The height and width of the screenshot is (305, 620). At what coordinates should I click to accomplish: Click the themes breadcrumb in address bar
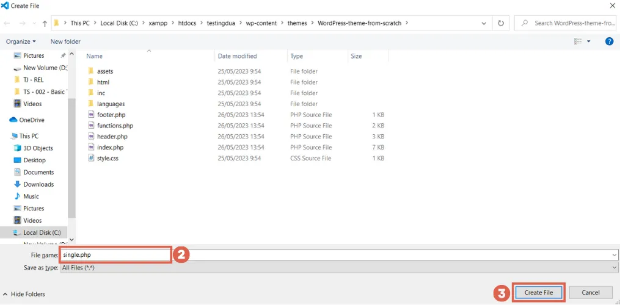click(297, 23)
